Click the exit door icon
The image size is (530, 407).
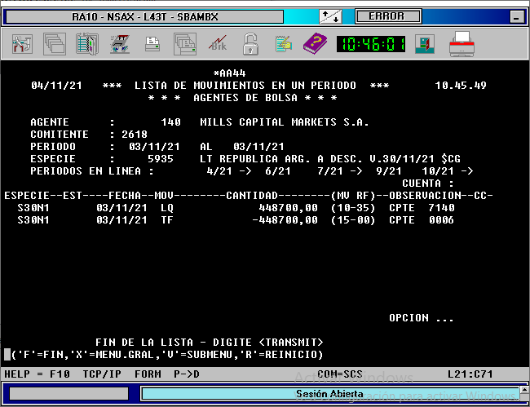425,44
